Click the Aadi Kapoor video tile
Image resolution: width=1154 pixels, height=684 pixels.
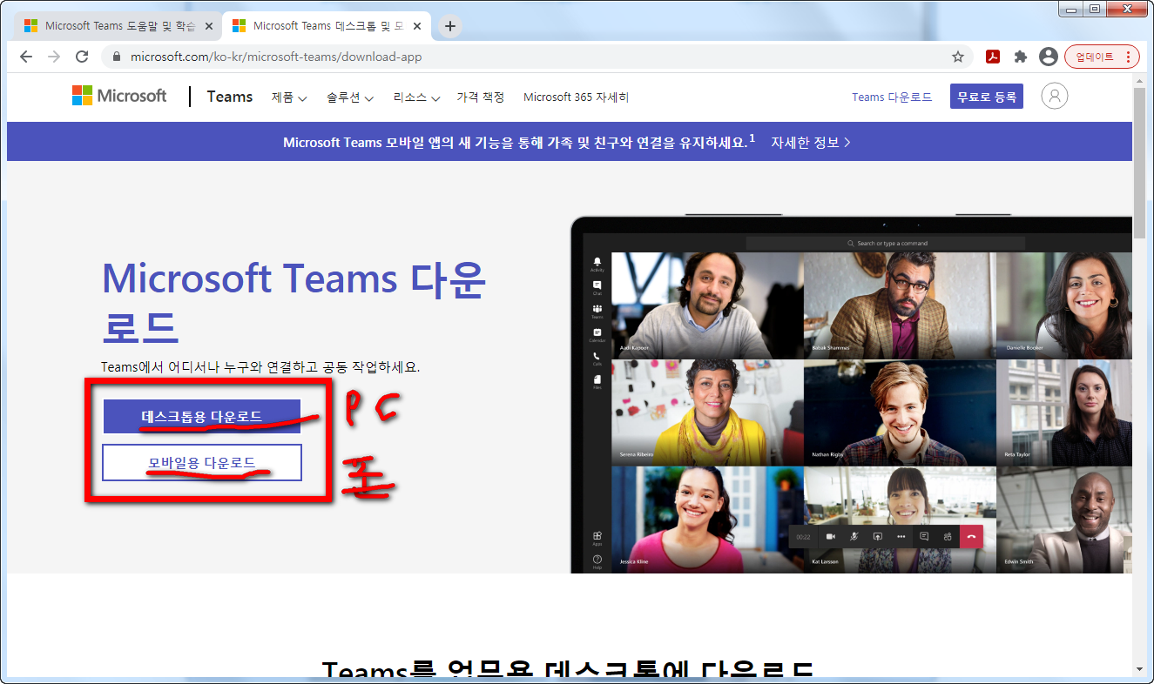point(707,305)
